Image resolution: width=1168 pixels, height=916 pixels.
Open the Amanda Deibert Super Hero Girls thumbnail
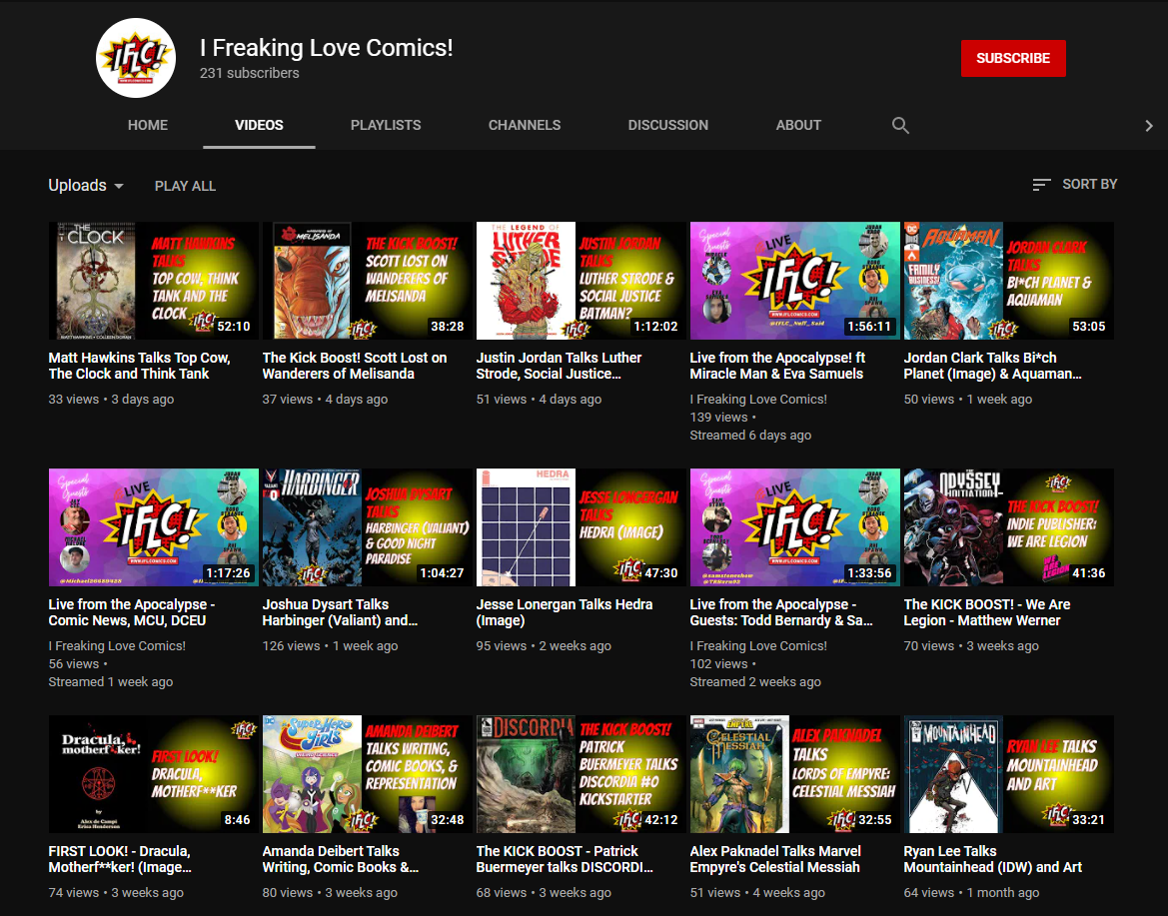coord(368,774)
